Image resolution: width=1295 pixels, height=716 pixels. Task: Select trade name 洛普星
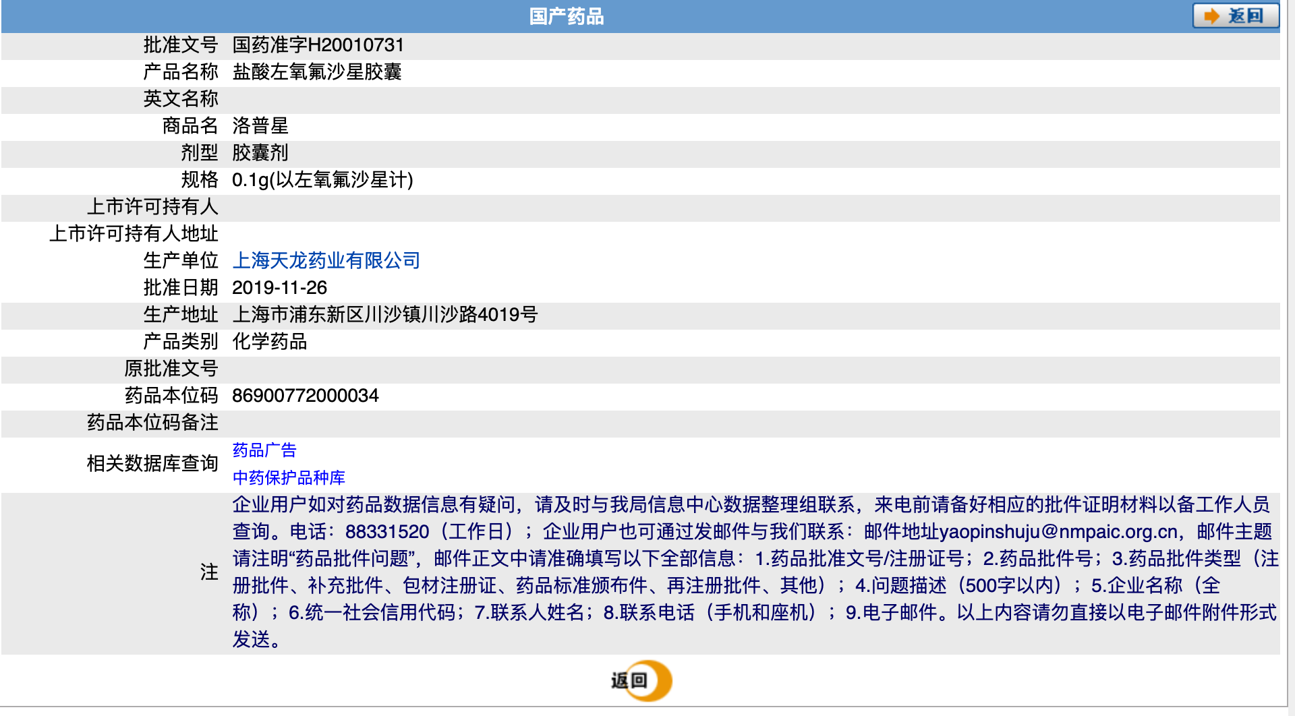[260, 126]
